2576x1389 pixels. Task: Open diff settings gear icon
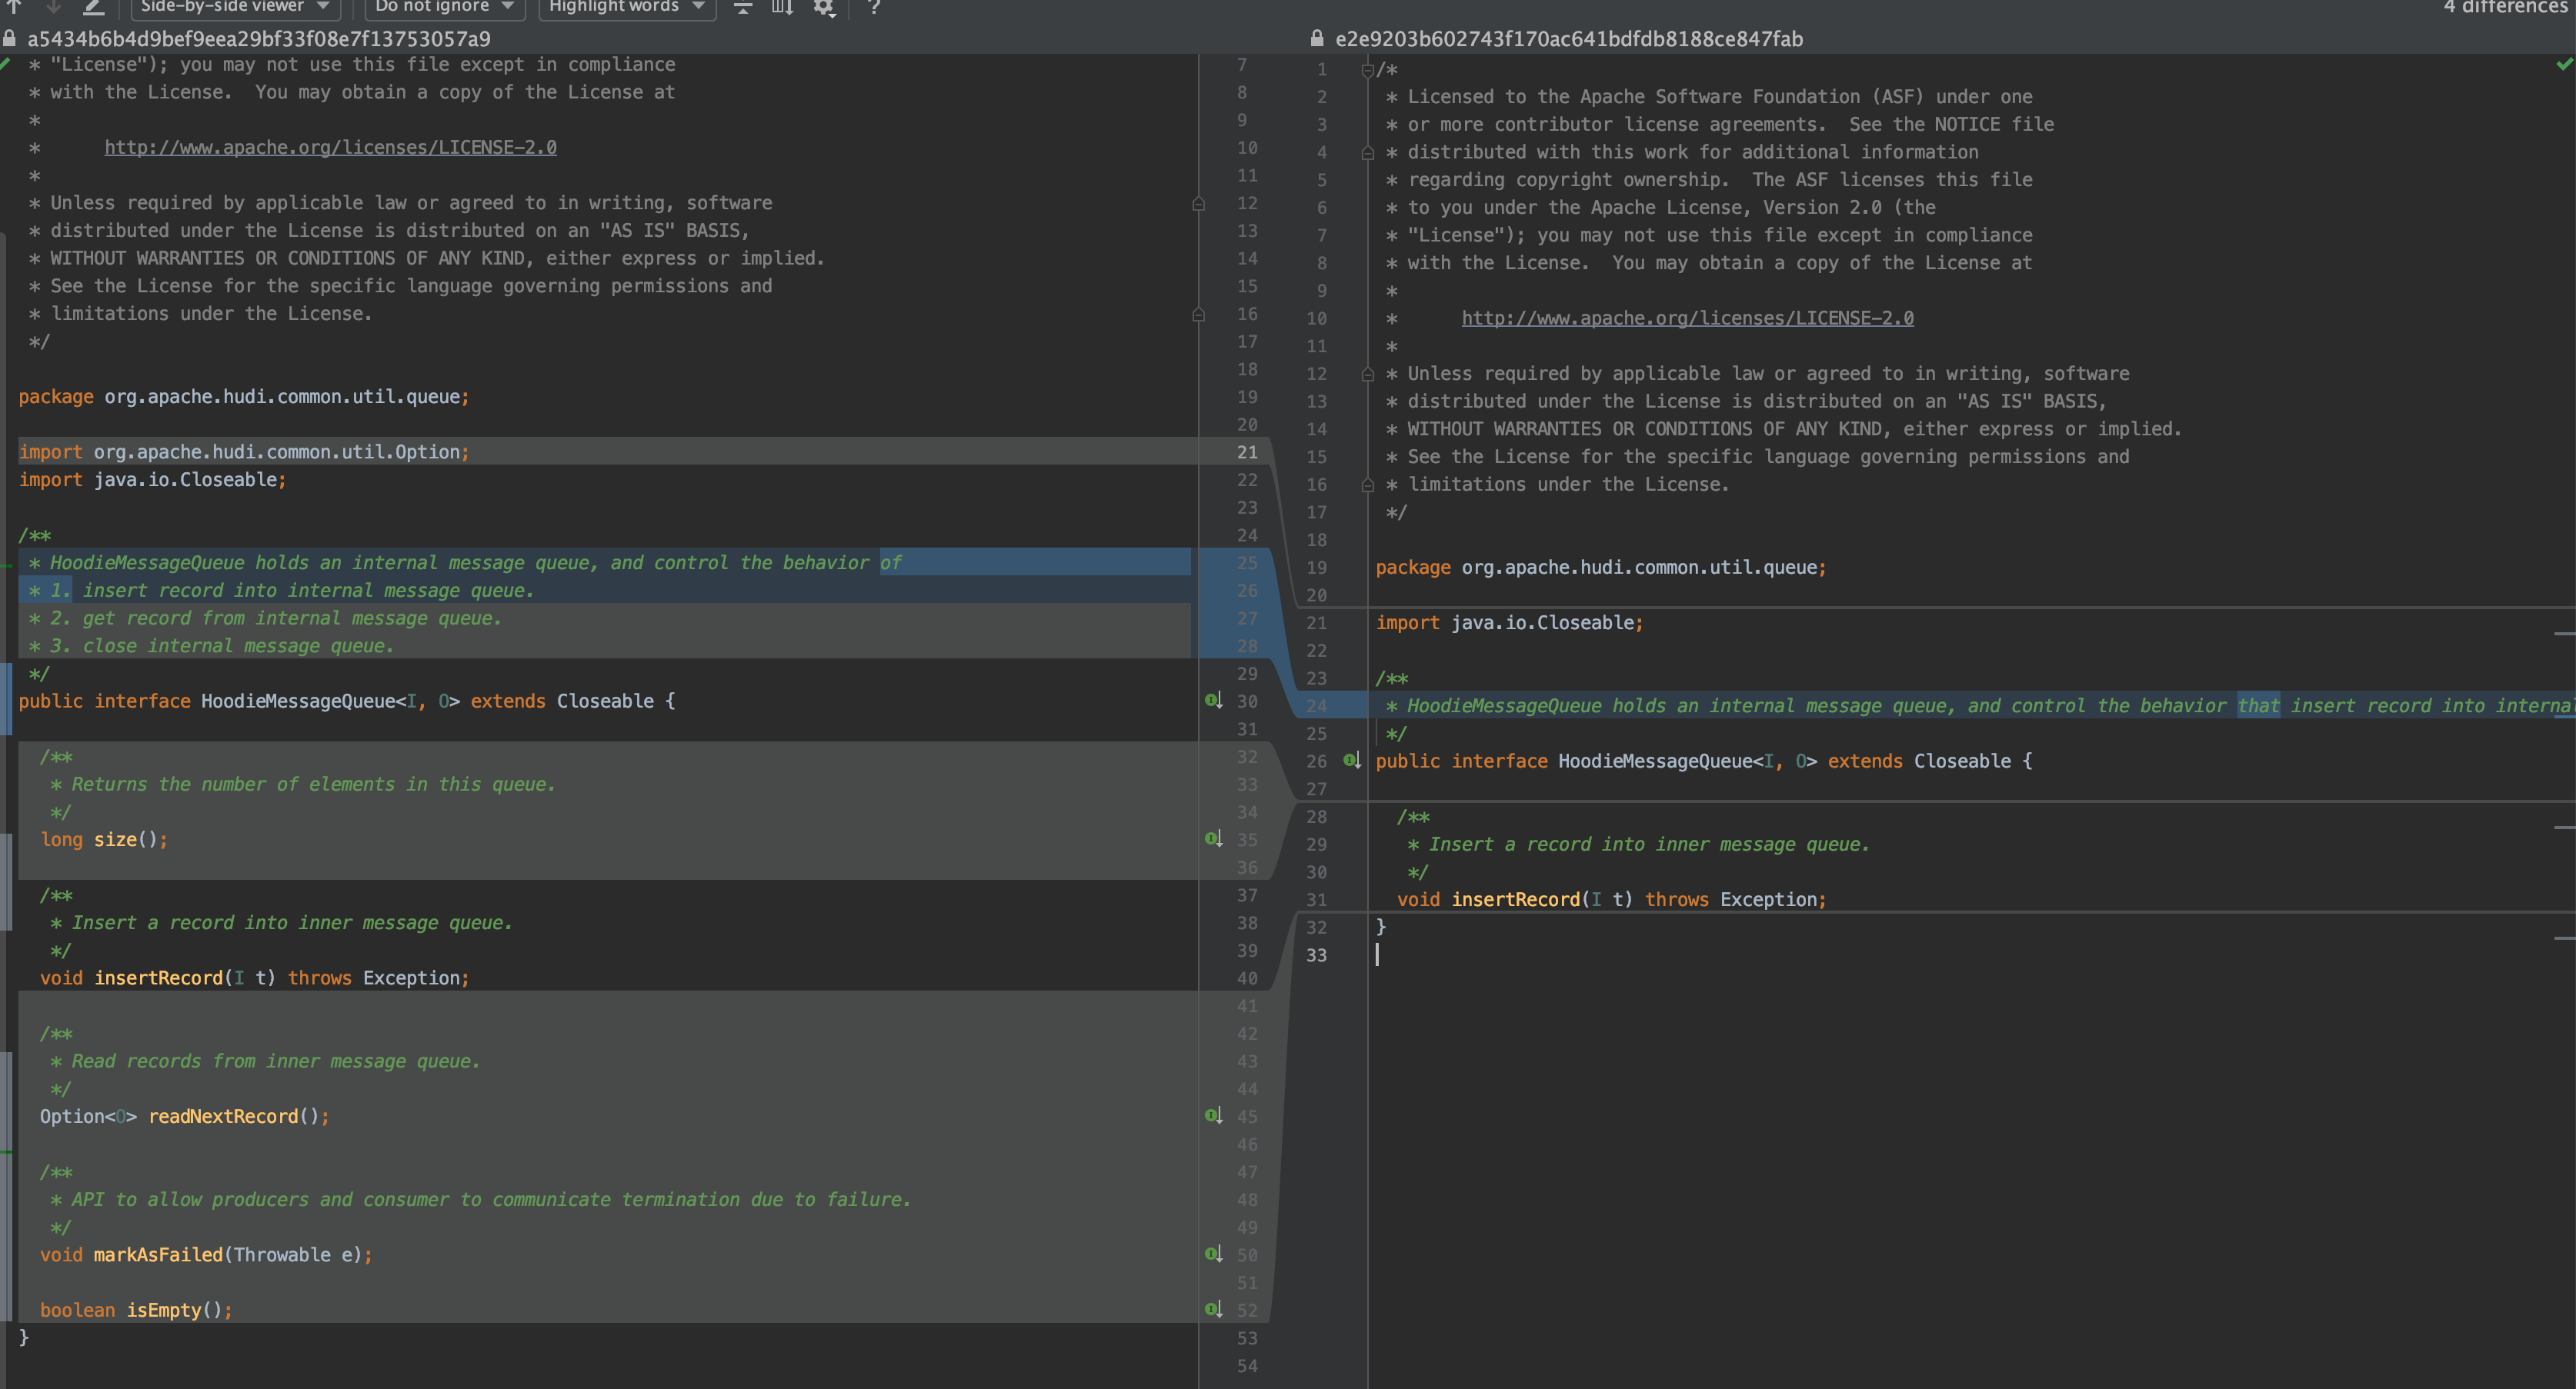[x=823, y=7]
